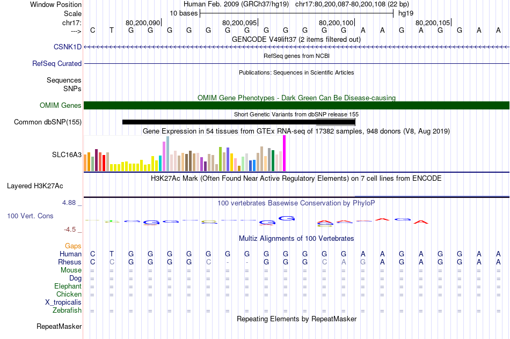Click the gray dbSNP variant item
The image size is (510, 339).
click(x=336, y=122)
